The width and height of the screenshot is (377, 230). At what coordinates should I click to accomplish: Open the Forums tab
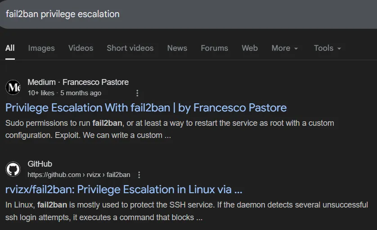coord(214,48)
